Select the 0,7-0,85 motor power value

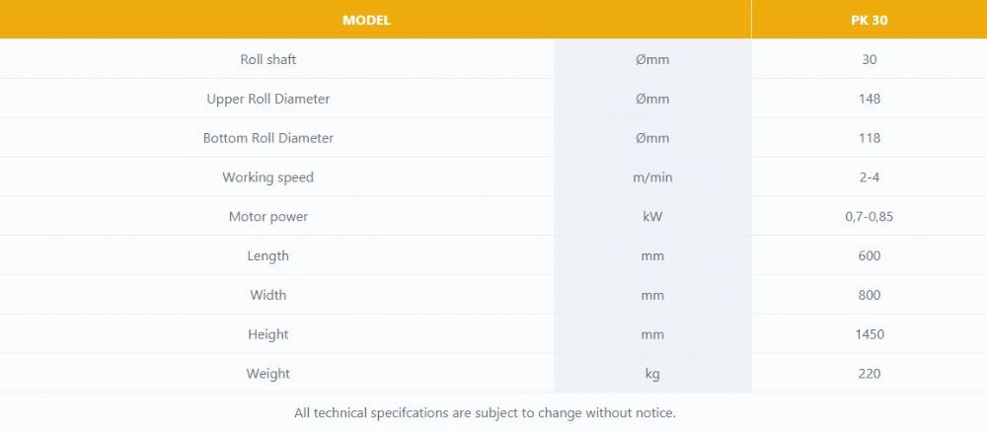869,216
